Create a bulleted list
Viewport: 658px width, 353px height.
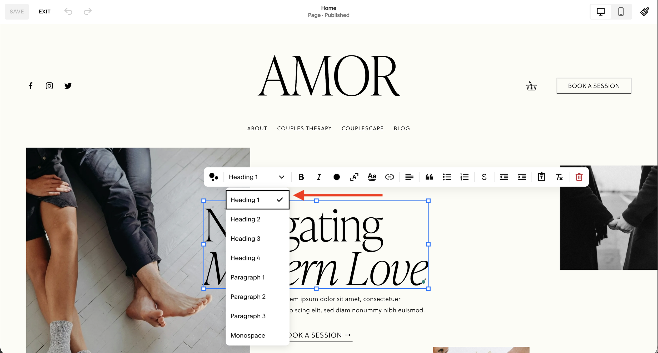click(447, 177)
